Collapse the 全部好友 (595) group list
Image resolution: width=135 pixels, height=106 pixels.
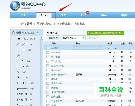coord(38,33)
